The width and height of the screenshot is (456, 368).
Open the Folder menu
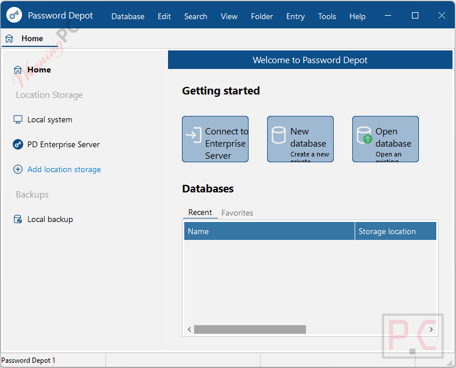[262, 16]
